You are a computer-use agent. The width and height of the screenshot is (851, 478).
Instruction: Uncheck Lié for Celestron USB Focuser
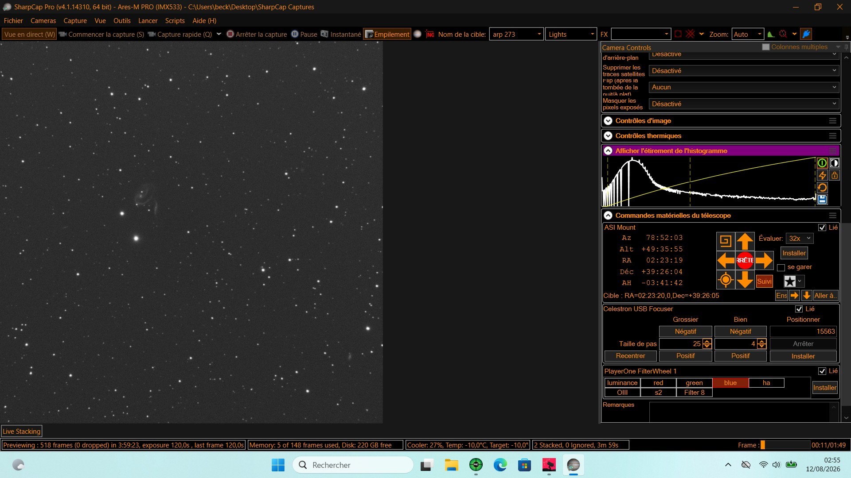pyautogui.click(x=799, y=309)
